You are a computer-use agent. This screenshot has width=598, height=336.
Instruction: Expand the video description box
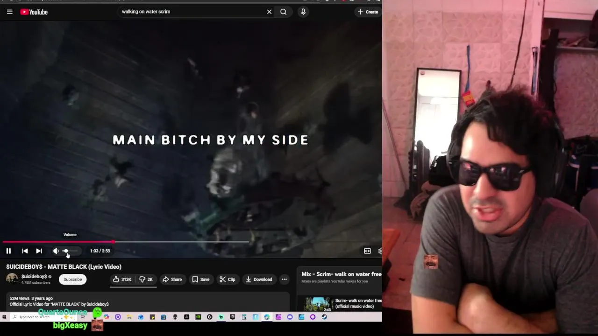[148, 301]
